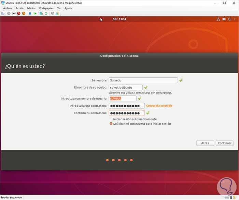This screenshot has height=200, width=239.
Task: Click the green Reset VM icon
Action: [35, 14]
